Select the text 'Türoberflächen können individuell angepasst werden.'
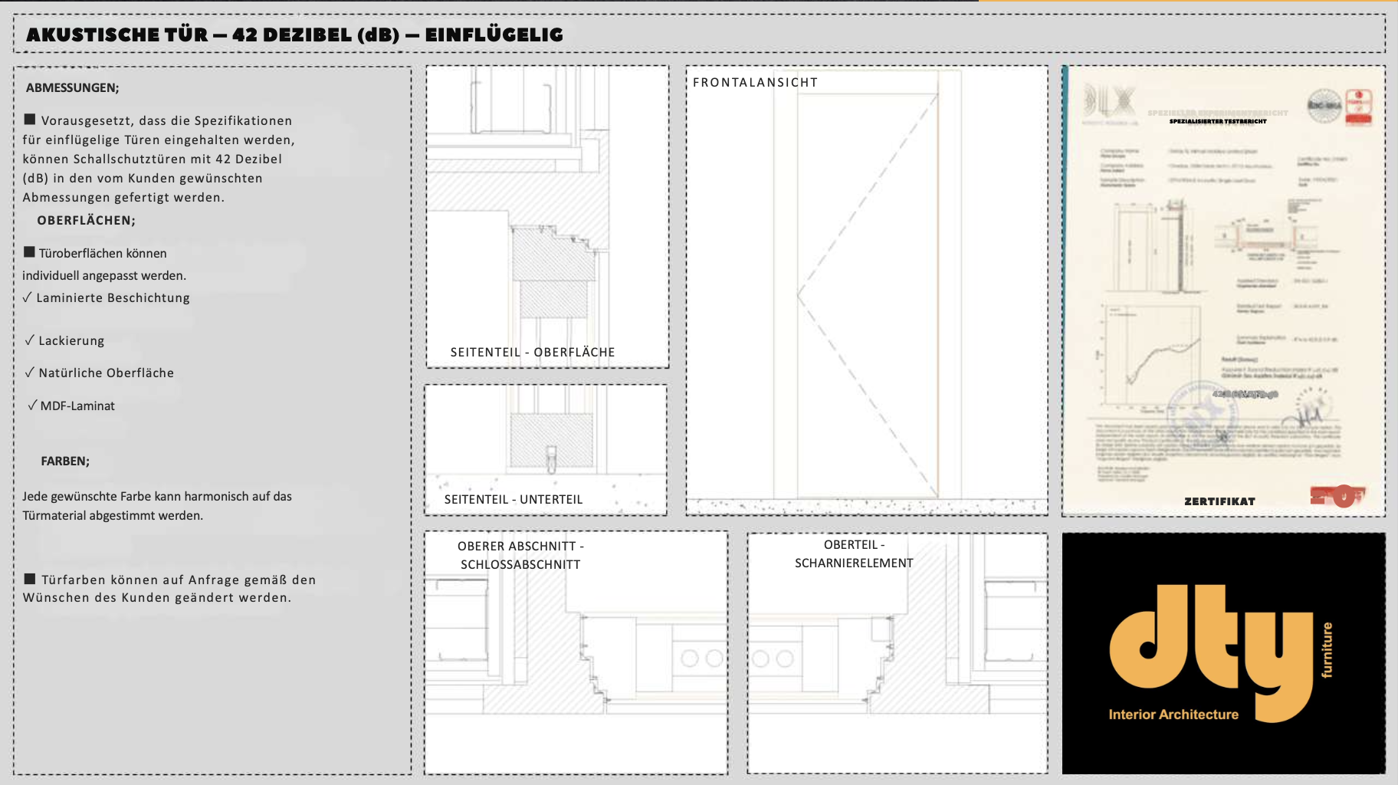 point(104,264)
